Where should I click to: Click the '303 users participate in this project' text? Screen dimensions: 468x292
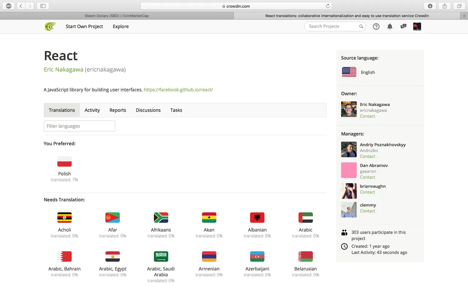pos(378,235)
